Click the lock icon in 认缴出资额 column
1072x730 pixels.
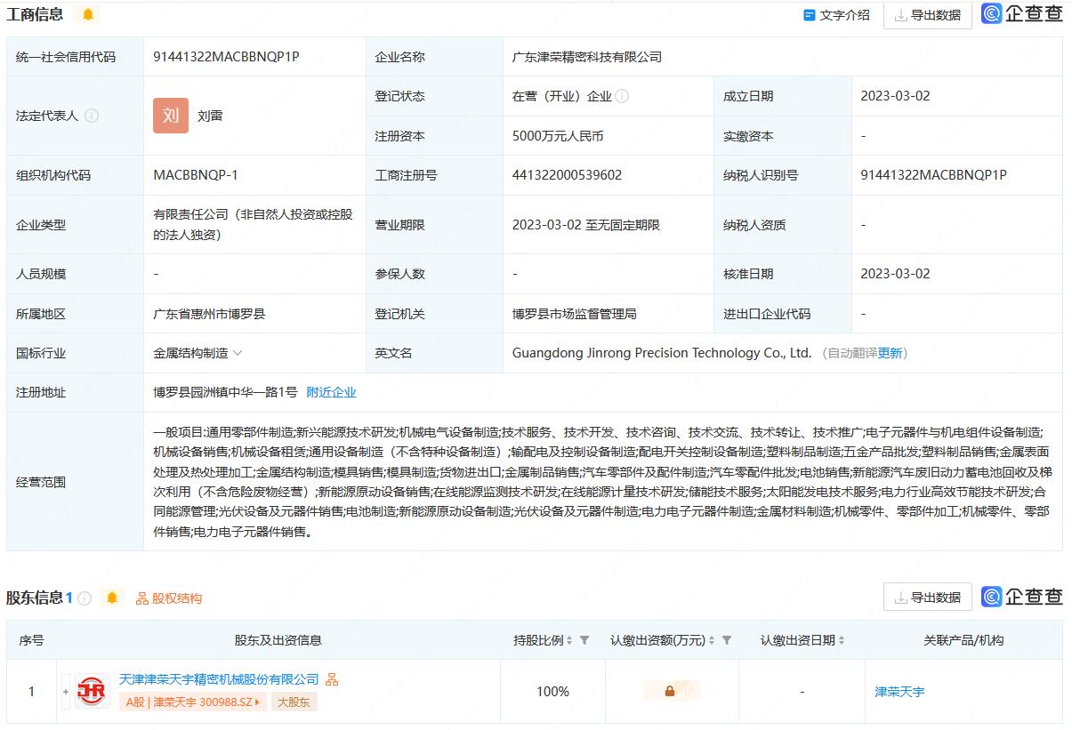click(x=670, y=691)
